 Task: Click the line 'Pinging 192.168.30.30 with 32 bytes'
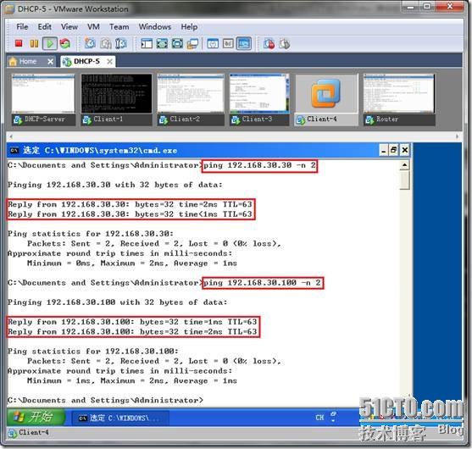[115, 185]
